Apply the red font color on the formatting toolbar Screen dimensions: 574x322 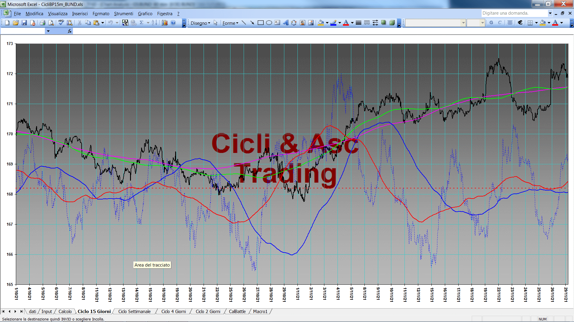[555, 23]
